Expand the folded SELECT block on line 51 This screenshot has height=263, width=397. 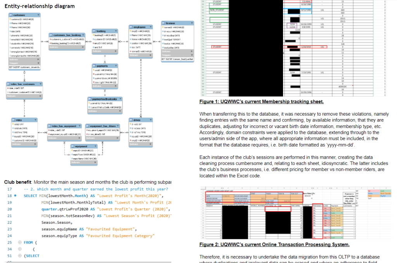(x=20, y=256)
